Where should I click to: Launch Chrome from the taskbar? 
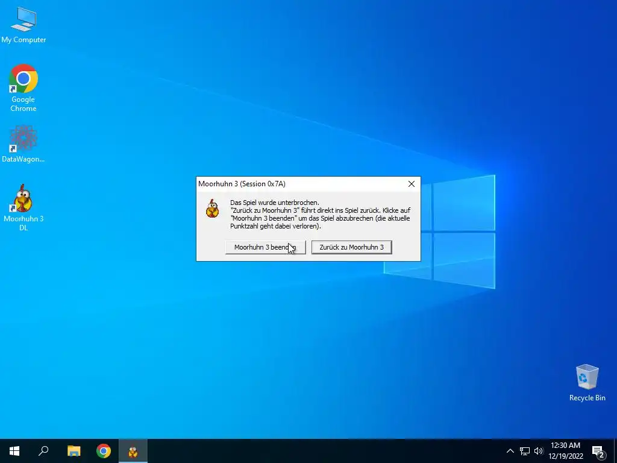(104, 451)
